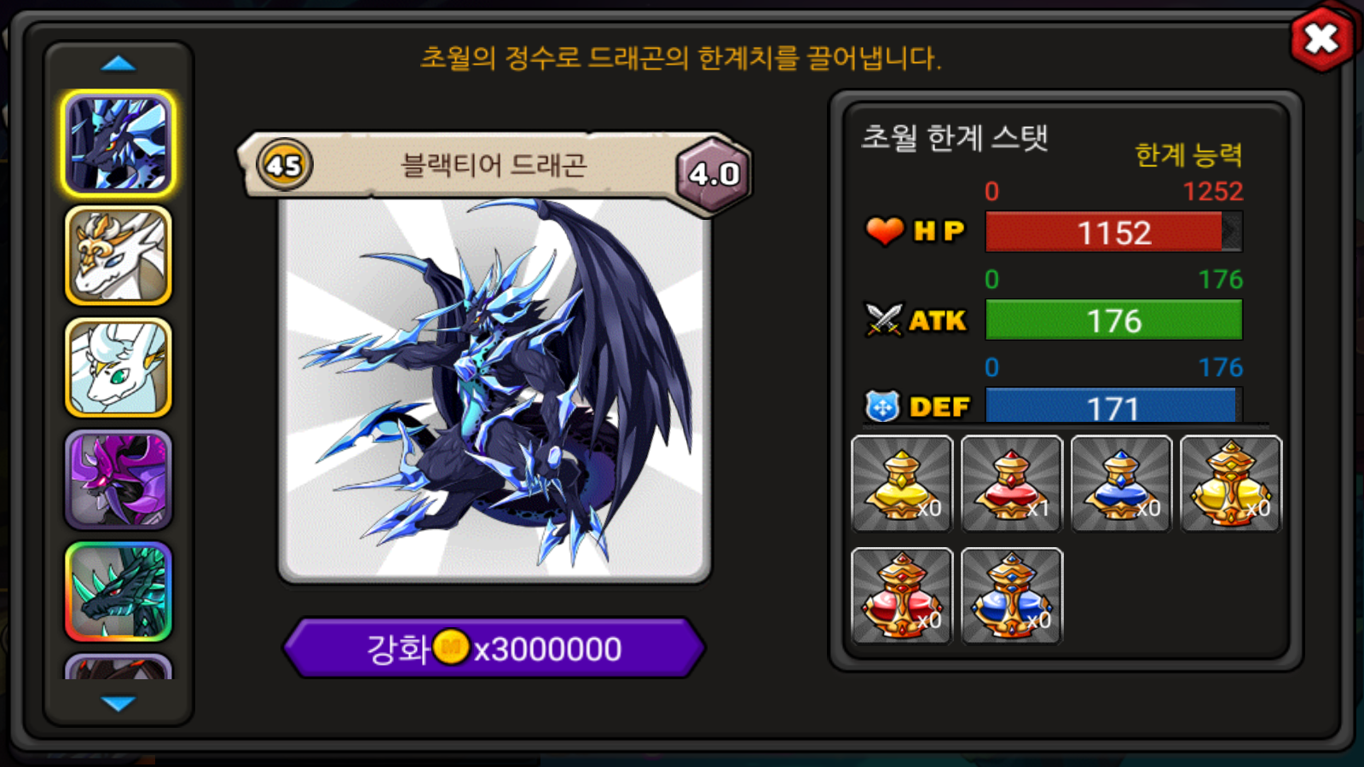Click the shield DEF icon

pyautogui.click(x=882, y=407)
